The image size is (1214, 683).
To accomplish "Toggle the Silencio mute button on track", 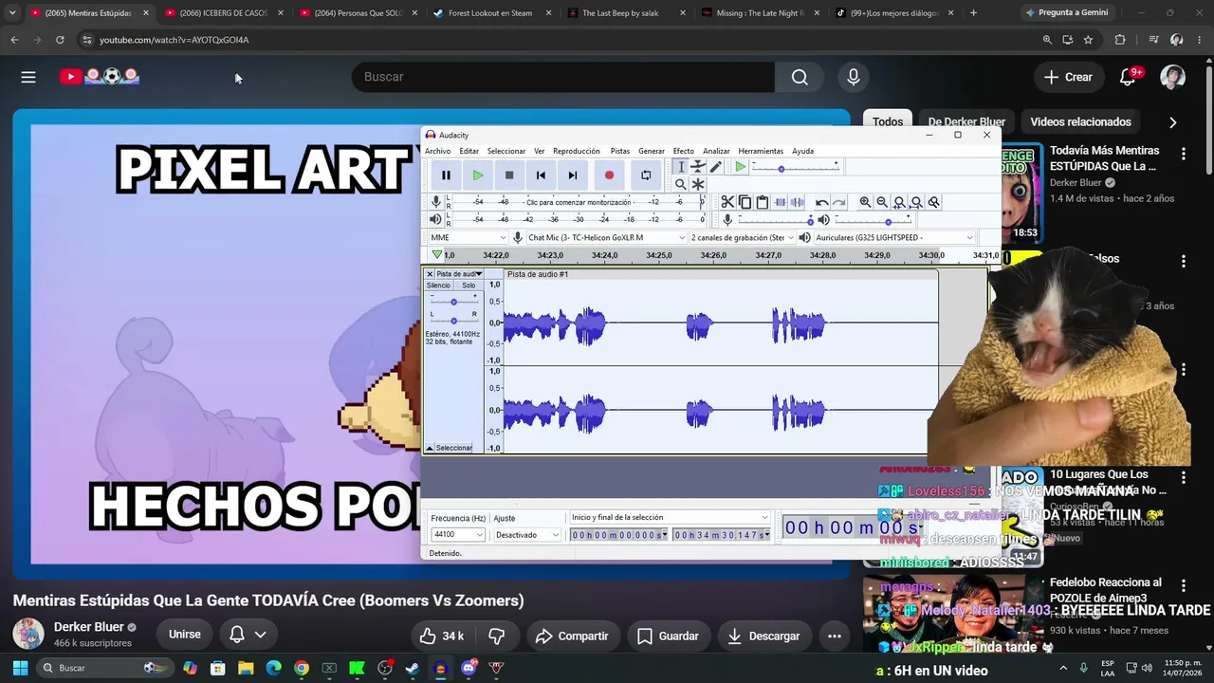I will click(438, 286).
